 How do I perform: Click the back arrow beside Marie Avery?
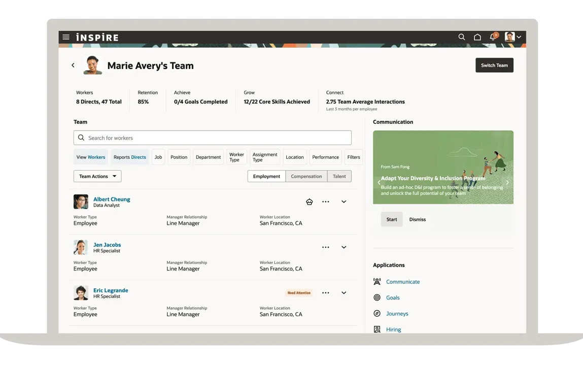tap(73, 65)
